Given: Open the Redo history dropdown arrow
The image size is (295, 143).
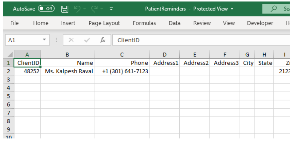Looking at the screenshot, I should tap(102, 9).
